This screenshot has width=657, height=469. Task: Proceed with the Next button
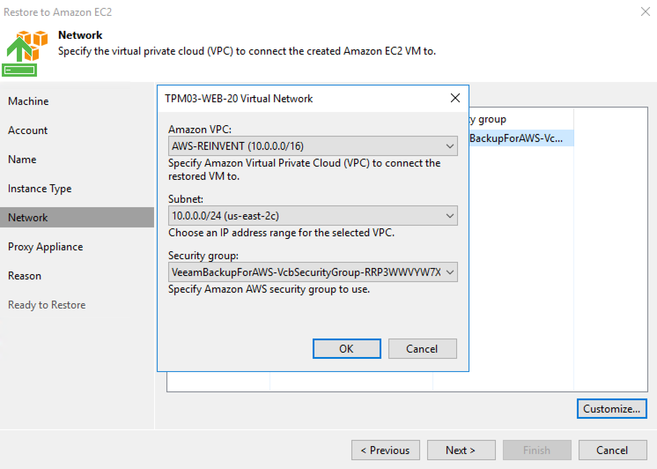pyautogui.click(x=461, y=450)
